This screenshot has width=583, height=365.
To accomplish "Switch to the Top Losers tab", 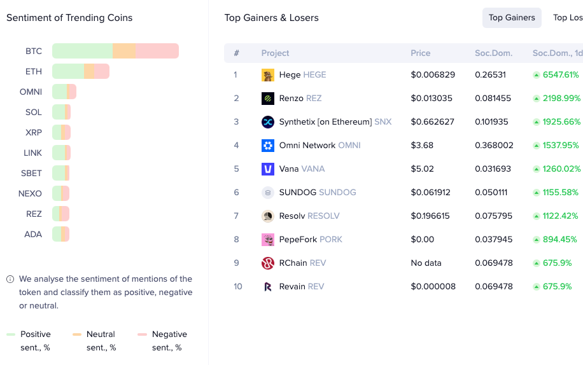I will click(568, 18).
